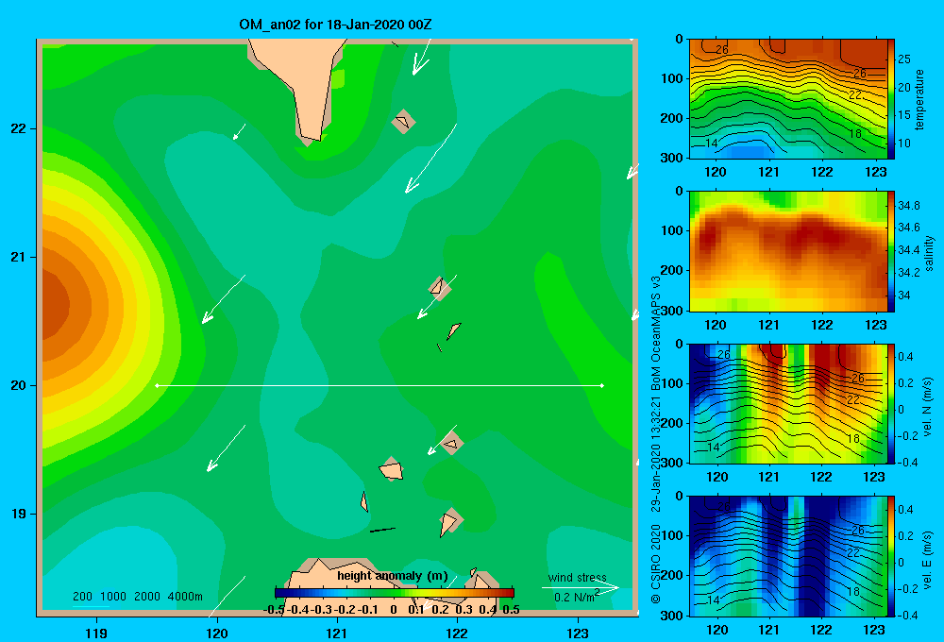
Task: Click the title 'OM_an02 for 18-Jan-2020 00Z'
Action: pyautogui.click(x=335, y=25)
